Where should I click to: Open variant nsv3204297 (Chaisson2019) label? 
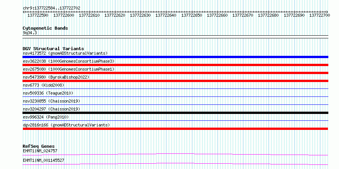(51, 109)
